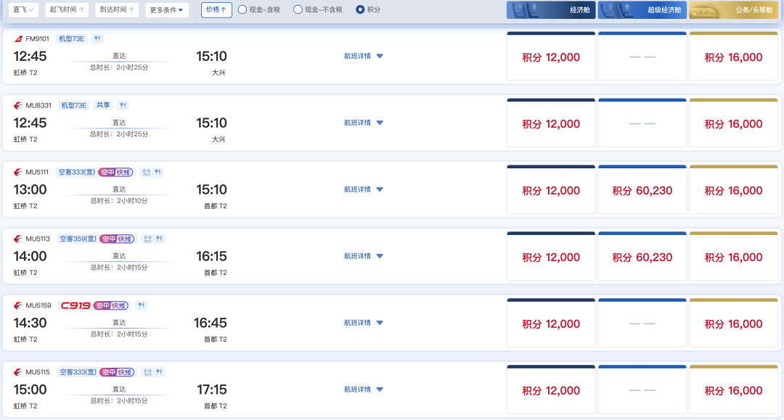
Task: Click the Shanghai Airlines logo next to FM9101
Action: [x=18, y=38]
